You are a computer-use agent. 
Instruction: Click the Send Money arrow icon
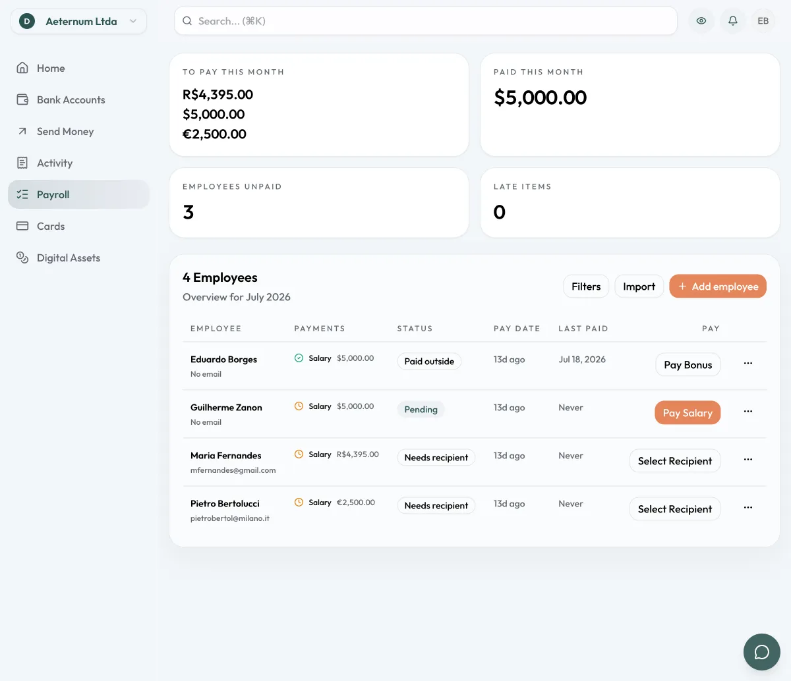[x=22, y=131]
